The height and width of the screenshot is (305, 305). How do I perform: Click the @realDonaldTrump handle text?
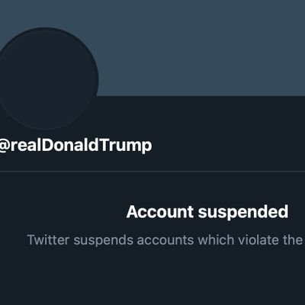pyautogui.click(x=75, y=146)
